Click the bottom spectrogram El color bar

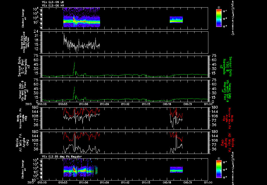[x=219, y=169]
